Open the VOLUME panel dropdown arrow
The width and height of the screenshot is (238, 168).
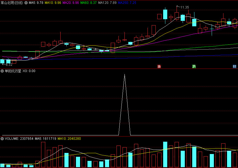(2, 139)
